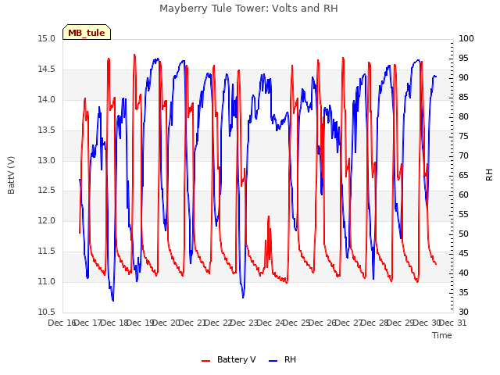
Task: Click the 90 tick on the RH axis
Action: [463, 77]
